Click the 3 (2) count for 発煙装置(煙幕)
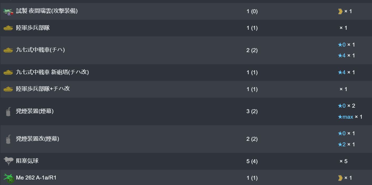Image resolution: width=372 pixels, height=185 pixels. click(x=252, y=111)
